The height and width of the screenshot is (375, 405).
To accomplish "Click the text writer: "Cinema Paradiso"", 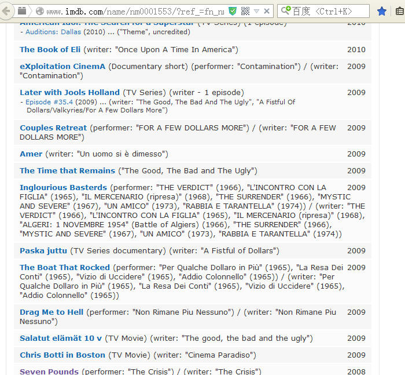I will click(x=205, y=355).
